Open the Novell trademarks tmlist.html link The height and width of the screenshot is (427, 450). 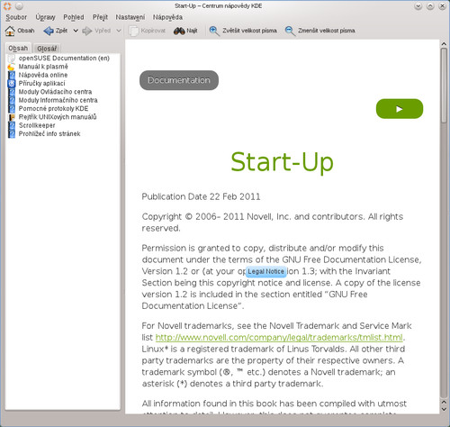(x=279, y=338)
